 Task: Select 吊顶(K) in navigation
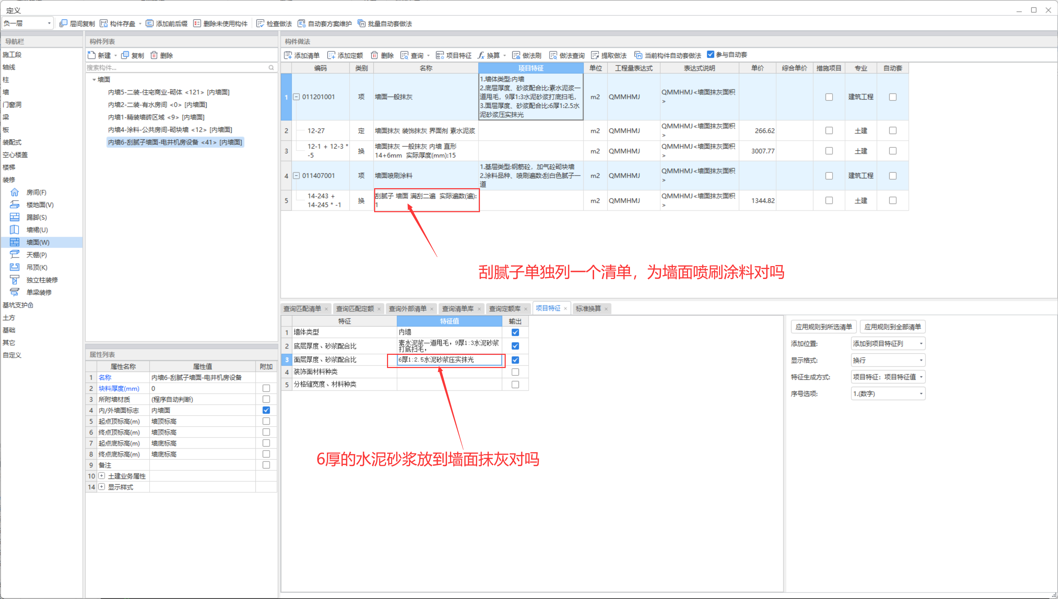(x=37, y=267)
